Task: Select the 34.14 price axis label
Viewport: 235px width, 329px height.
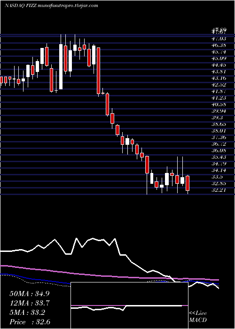Action: [219, 170]
